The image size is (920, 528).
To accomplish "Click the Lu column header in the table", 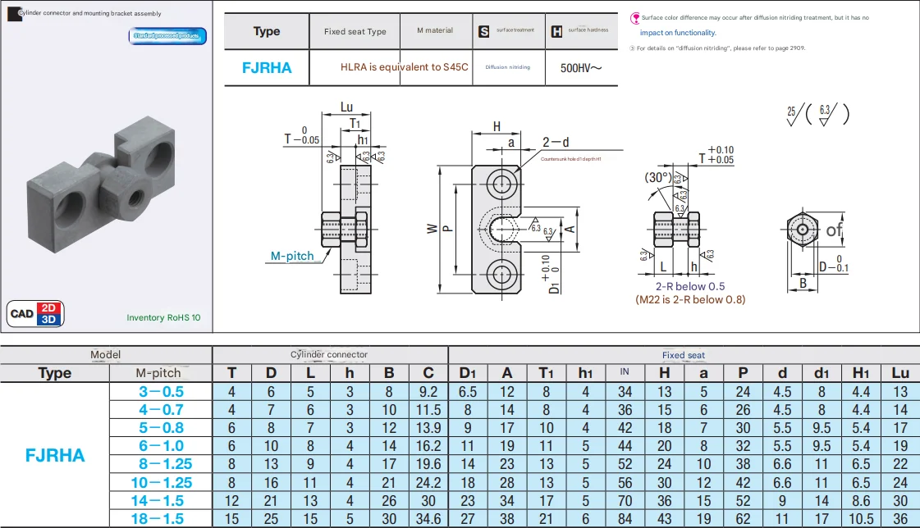I will coord(900,373).
